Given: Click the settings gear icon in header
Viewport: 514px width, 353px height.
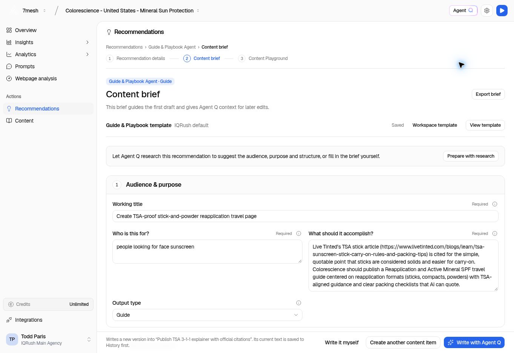Looking at the screenshot, I should click(487, 11).
